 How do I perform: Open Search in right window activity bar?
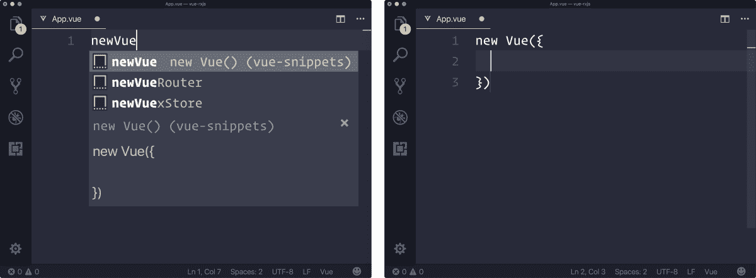(x=399, y=55)
